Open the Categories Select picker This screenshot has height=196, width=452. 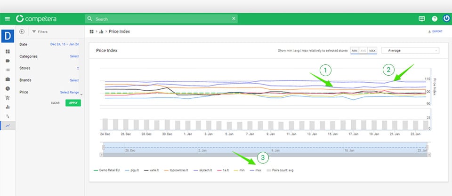(74, 56)
